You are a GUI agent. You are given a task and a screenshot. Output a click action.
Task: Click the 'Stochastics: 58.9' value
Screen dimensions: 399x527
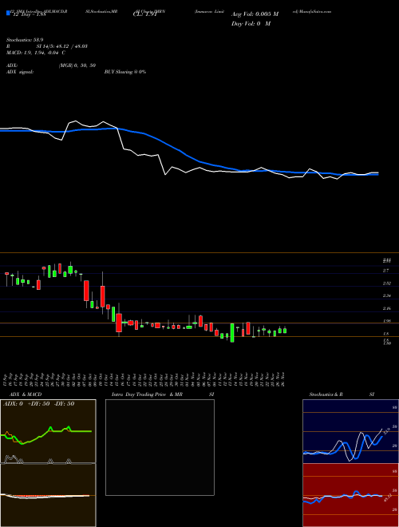pos(25,40)
